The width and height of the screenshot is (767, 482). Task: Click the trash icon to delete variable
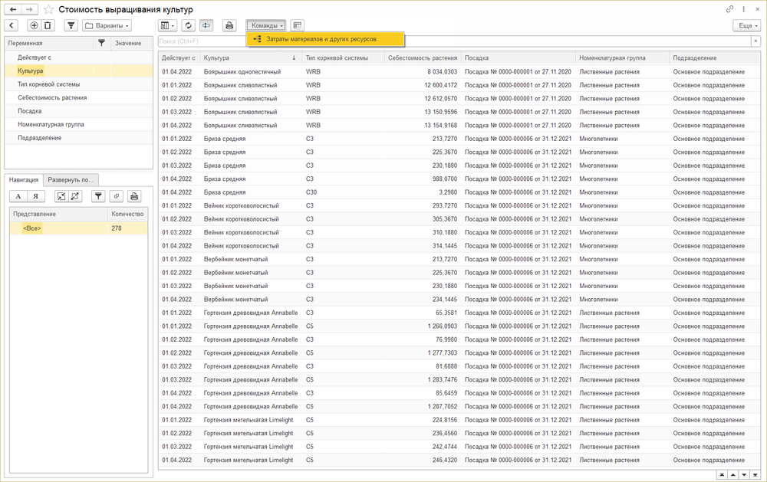(48, 25)
